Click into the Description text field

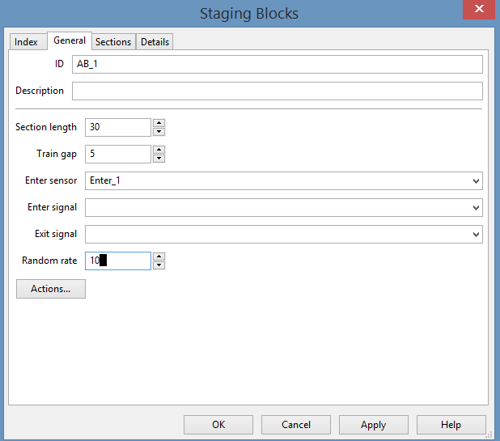click(277, 91)
